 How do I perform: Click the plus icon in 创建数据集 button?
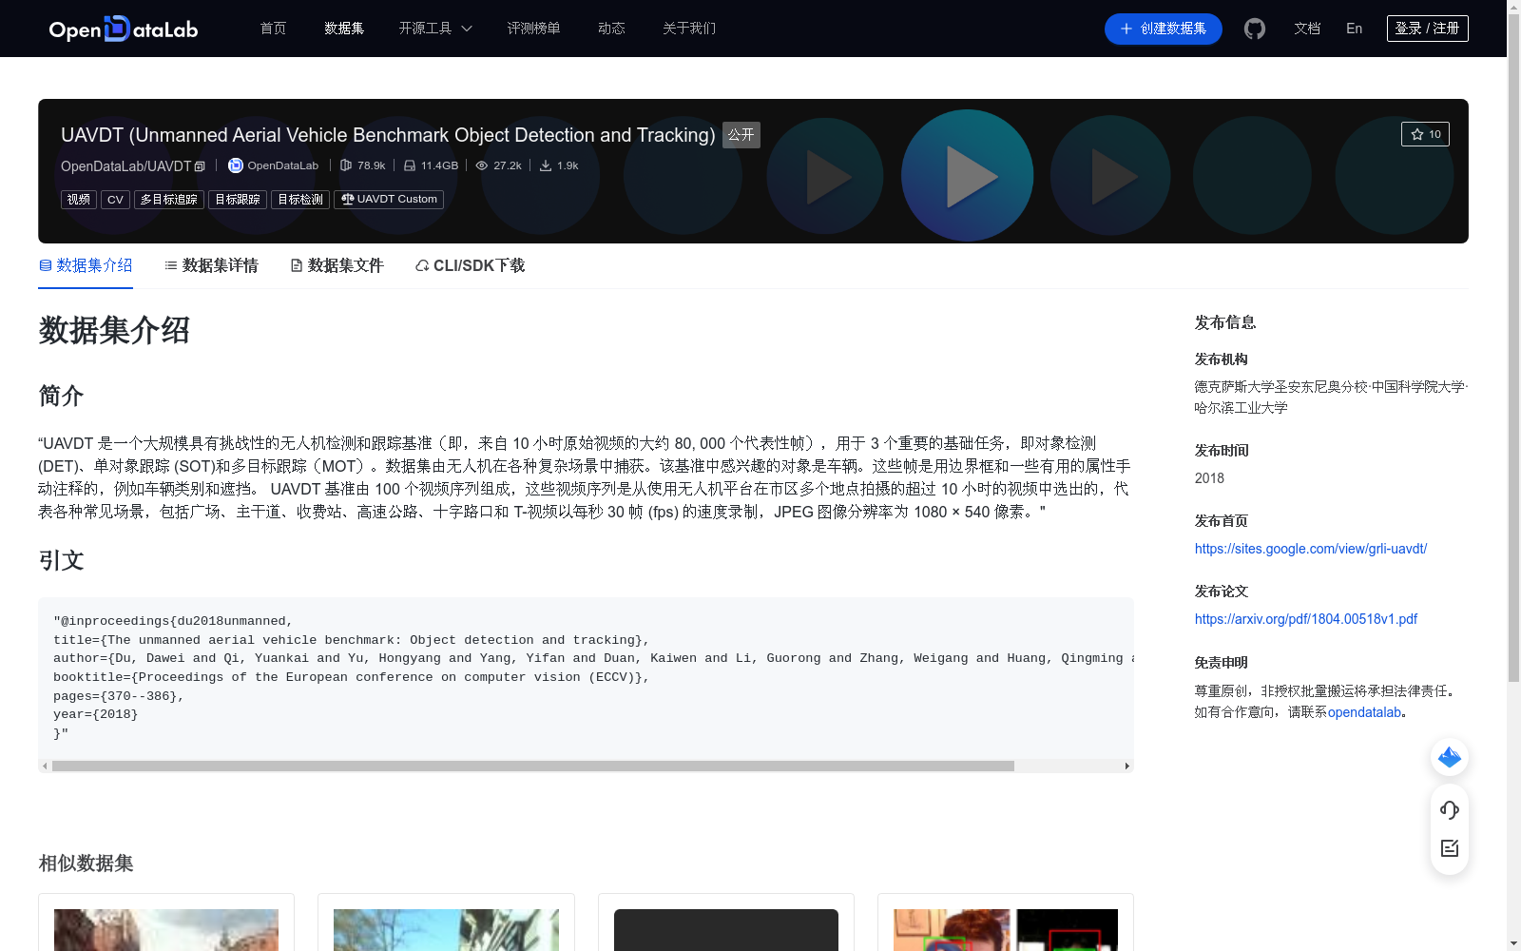coord(1126,29)
